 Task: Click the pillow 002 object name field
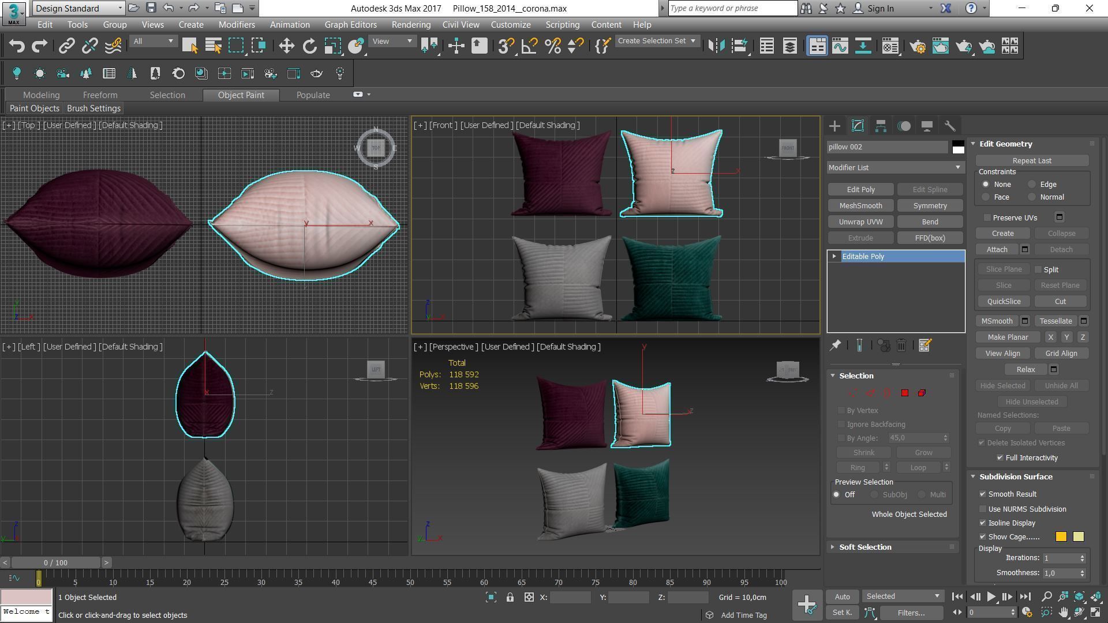[x=887, y=147]
